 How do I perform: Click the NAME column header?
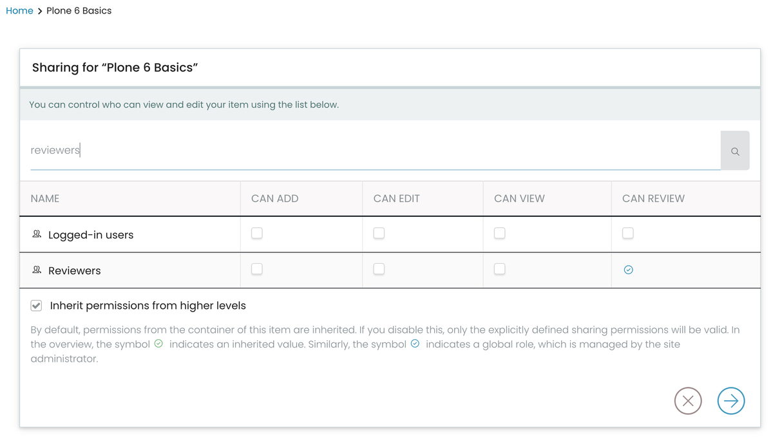pos(45,199)
